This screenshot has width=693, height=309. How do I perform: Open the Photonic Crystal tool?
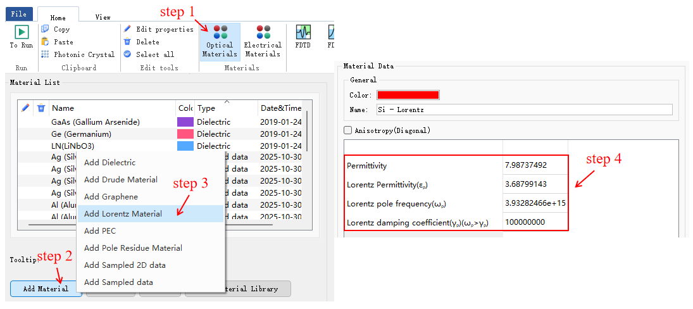coord(78,54)
